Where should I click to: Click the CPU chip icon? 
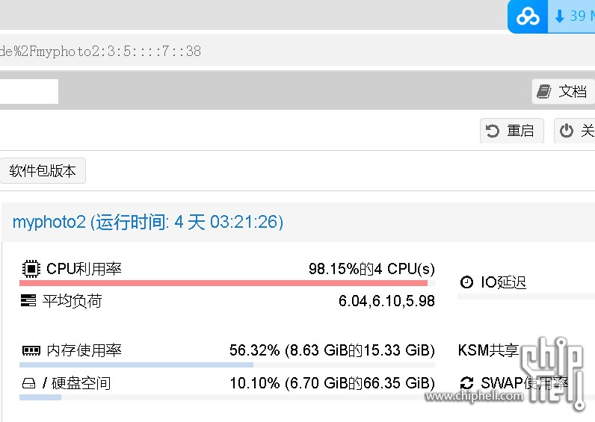31,269
